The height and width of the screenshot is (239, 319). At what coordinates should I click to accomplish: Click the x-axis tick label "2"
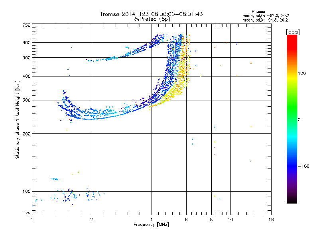point(92,219)
